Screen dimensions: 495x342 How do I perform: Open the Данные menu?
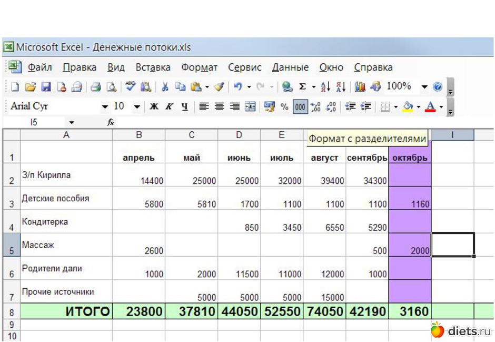[x=290, y=67]
